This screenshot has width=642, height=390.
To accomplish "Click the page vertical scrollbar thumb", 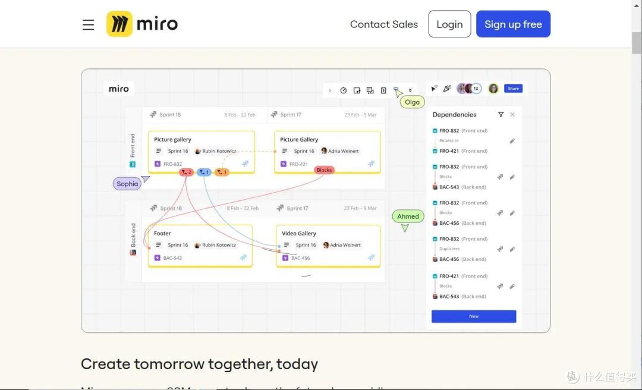I will click(636, 43).
